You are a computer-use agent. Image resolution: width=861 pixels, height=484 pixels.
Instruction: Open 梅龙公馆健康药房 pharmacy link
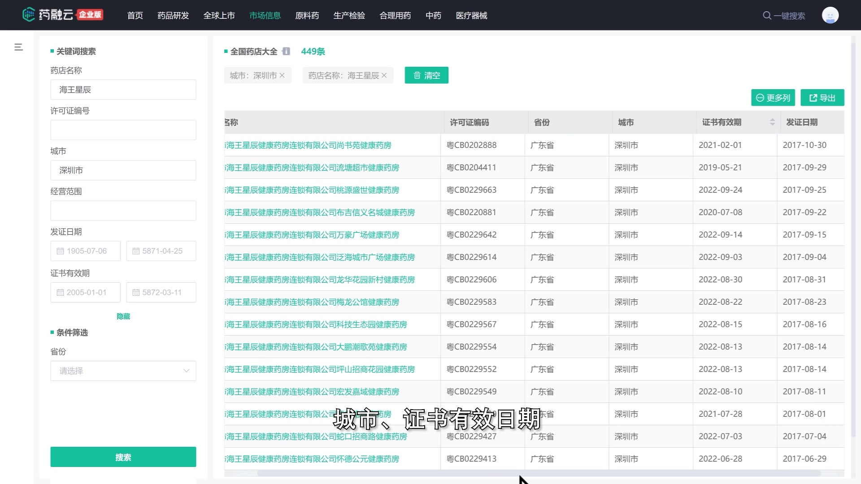312,302
